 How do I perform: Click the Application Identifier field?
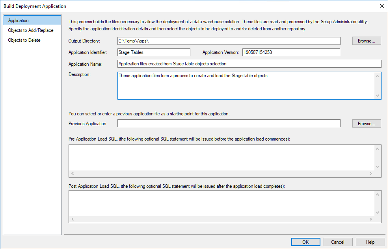(154, 52)
